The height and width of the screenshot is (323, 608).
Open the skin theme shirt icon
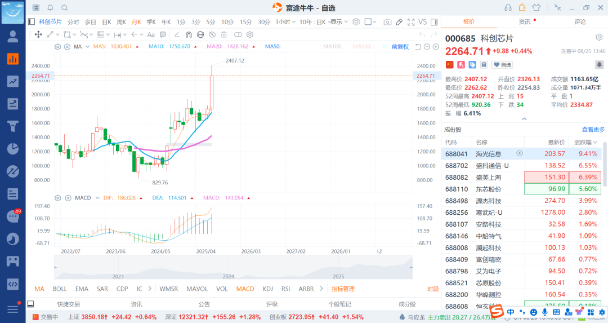537,7
